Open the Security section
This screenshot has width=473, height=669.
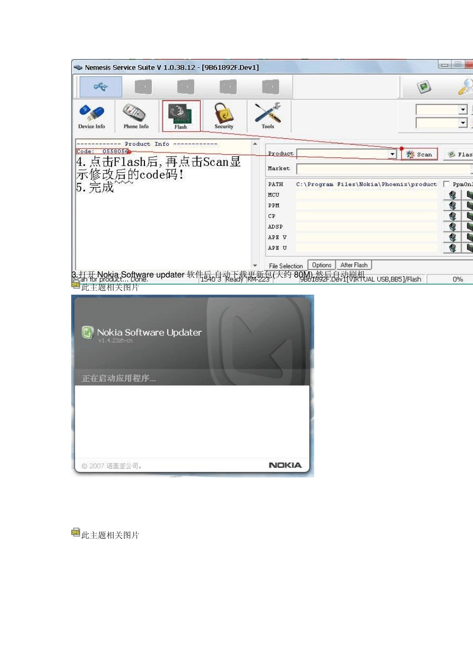click(224, 116)
